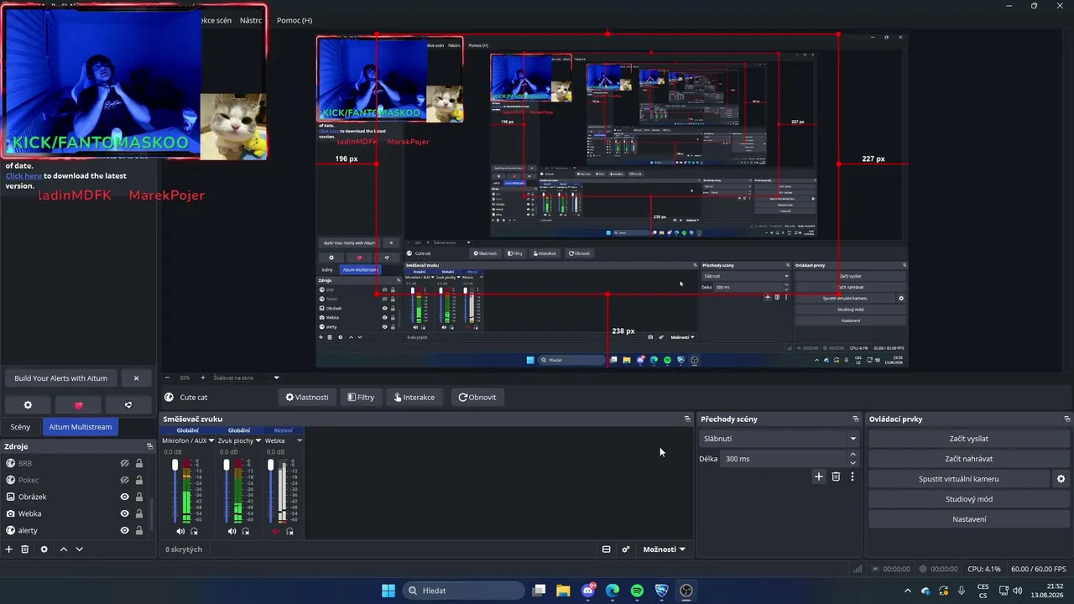
Task: Open the Build Your Alerts with Aitum tab
Action: (x=61, y=378)
